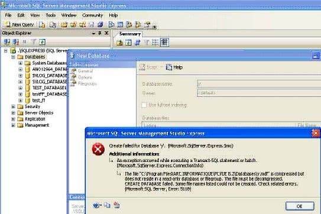
Task: Open the File menu
Action: coord(8,15)
